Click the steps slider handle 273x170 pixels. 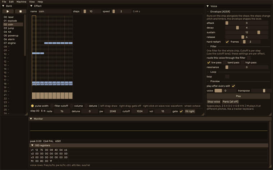tap(85, 12)
